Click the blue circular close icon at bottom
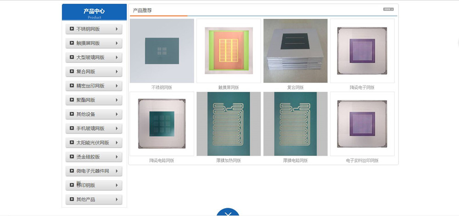 pos(228,212)
